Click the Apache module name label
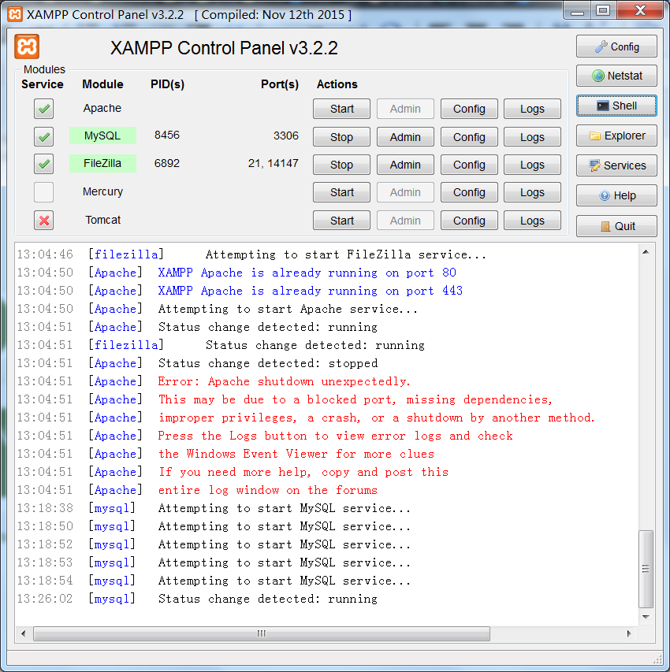 pos(102,108)
